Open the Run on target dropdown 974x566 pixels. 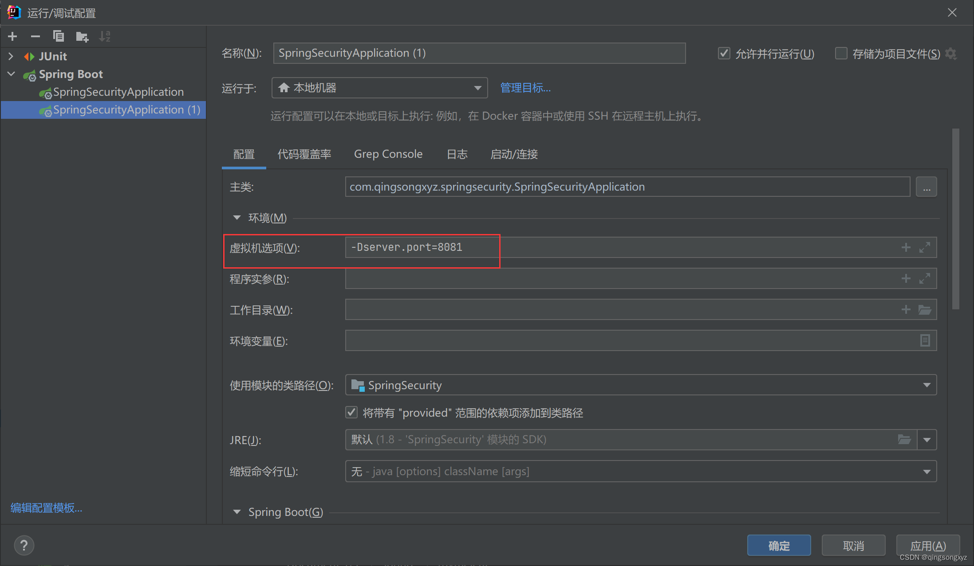[379, 88]
